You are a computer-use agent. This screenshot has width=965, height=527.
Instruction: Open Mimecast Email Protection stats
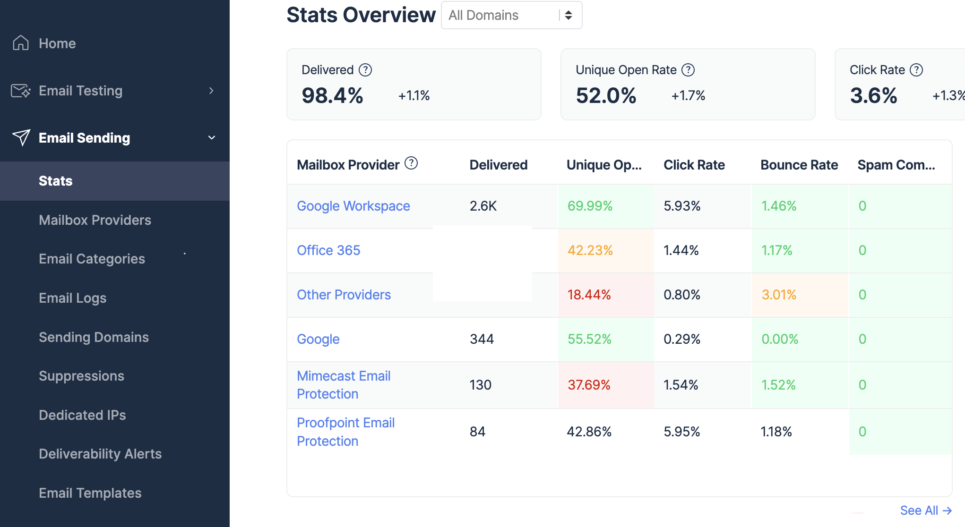coord(344,384)
